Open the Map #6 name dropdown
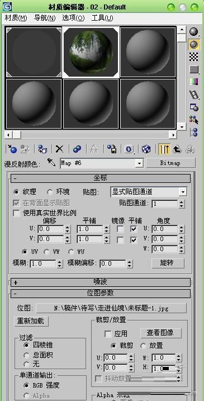This screenshot has width=204, height=401. 139,163
